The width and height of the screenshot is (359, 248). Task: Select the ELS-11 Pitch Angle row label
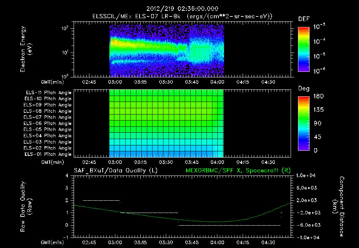[48, 93]
